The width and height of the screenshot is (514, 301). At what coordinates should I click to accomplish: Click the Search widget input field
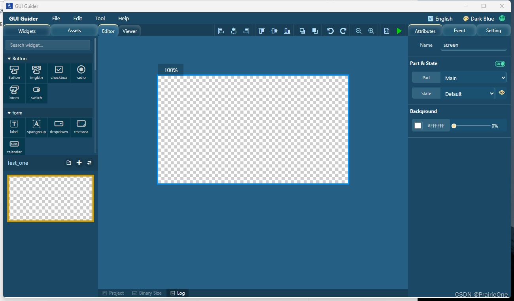(48, 45)
